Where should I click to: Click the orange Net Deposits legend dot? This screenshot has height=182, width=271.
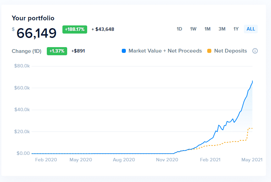click(x=209, y=51)
